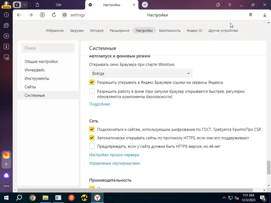
Task: Add a sidebar app with plus
Action: point(6,164)
